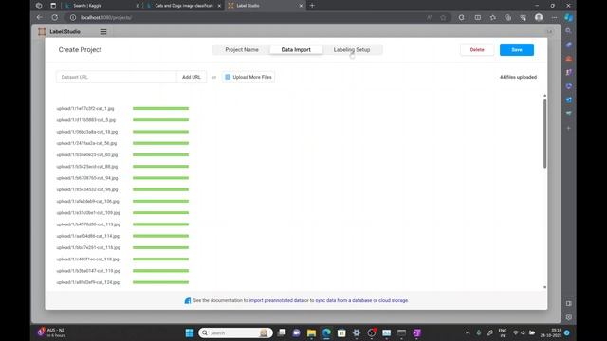
Task: Switch to the Project Name tab
Action: pos(242,50)
